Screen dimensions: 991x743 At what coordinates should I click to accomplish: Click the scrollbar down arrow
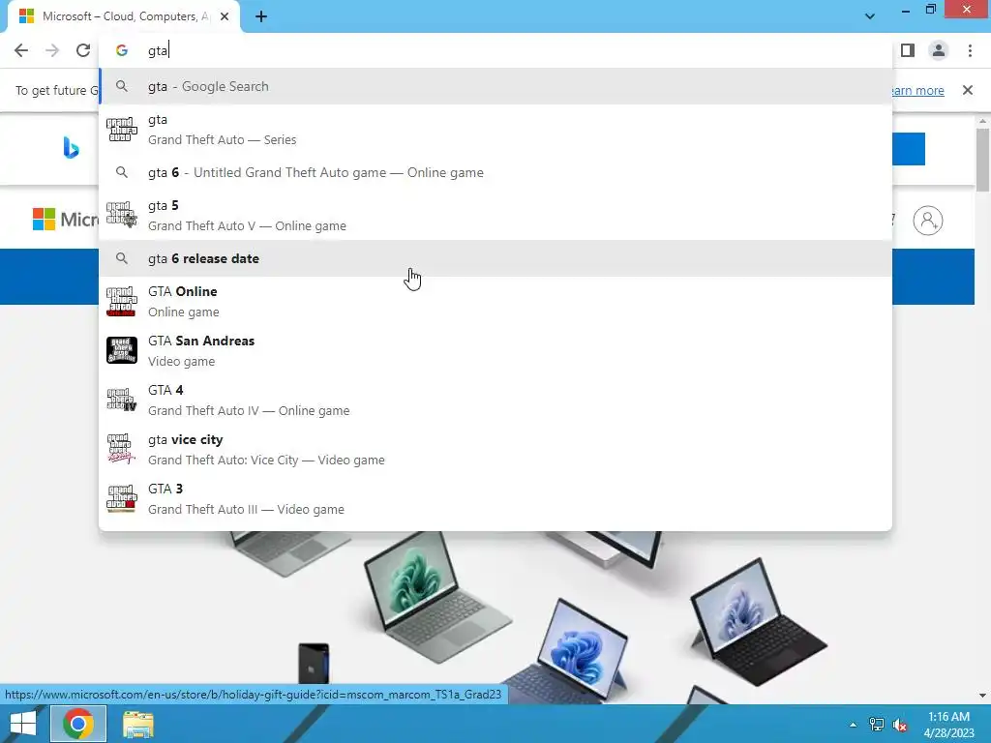tap(983, 696)
